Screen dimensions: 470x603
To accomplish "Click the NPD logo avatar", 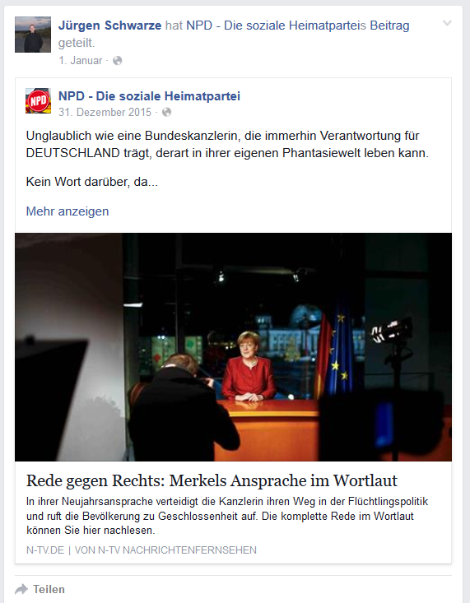I will point(38,100).
